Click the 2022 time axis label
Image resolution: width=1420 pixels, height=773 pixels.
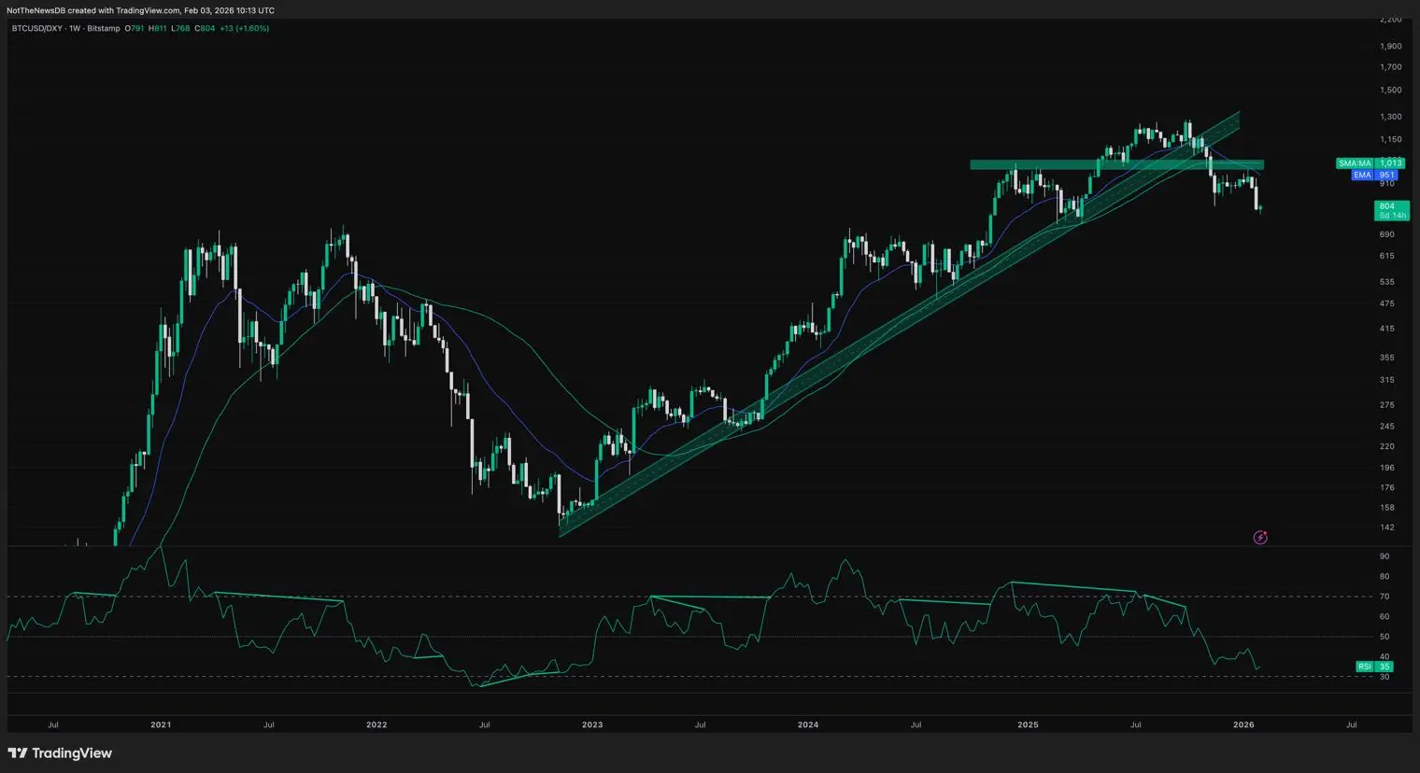(376, 724)
